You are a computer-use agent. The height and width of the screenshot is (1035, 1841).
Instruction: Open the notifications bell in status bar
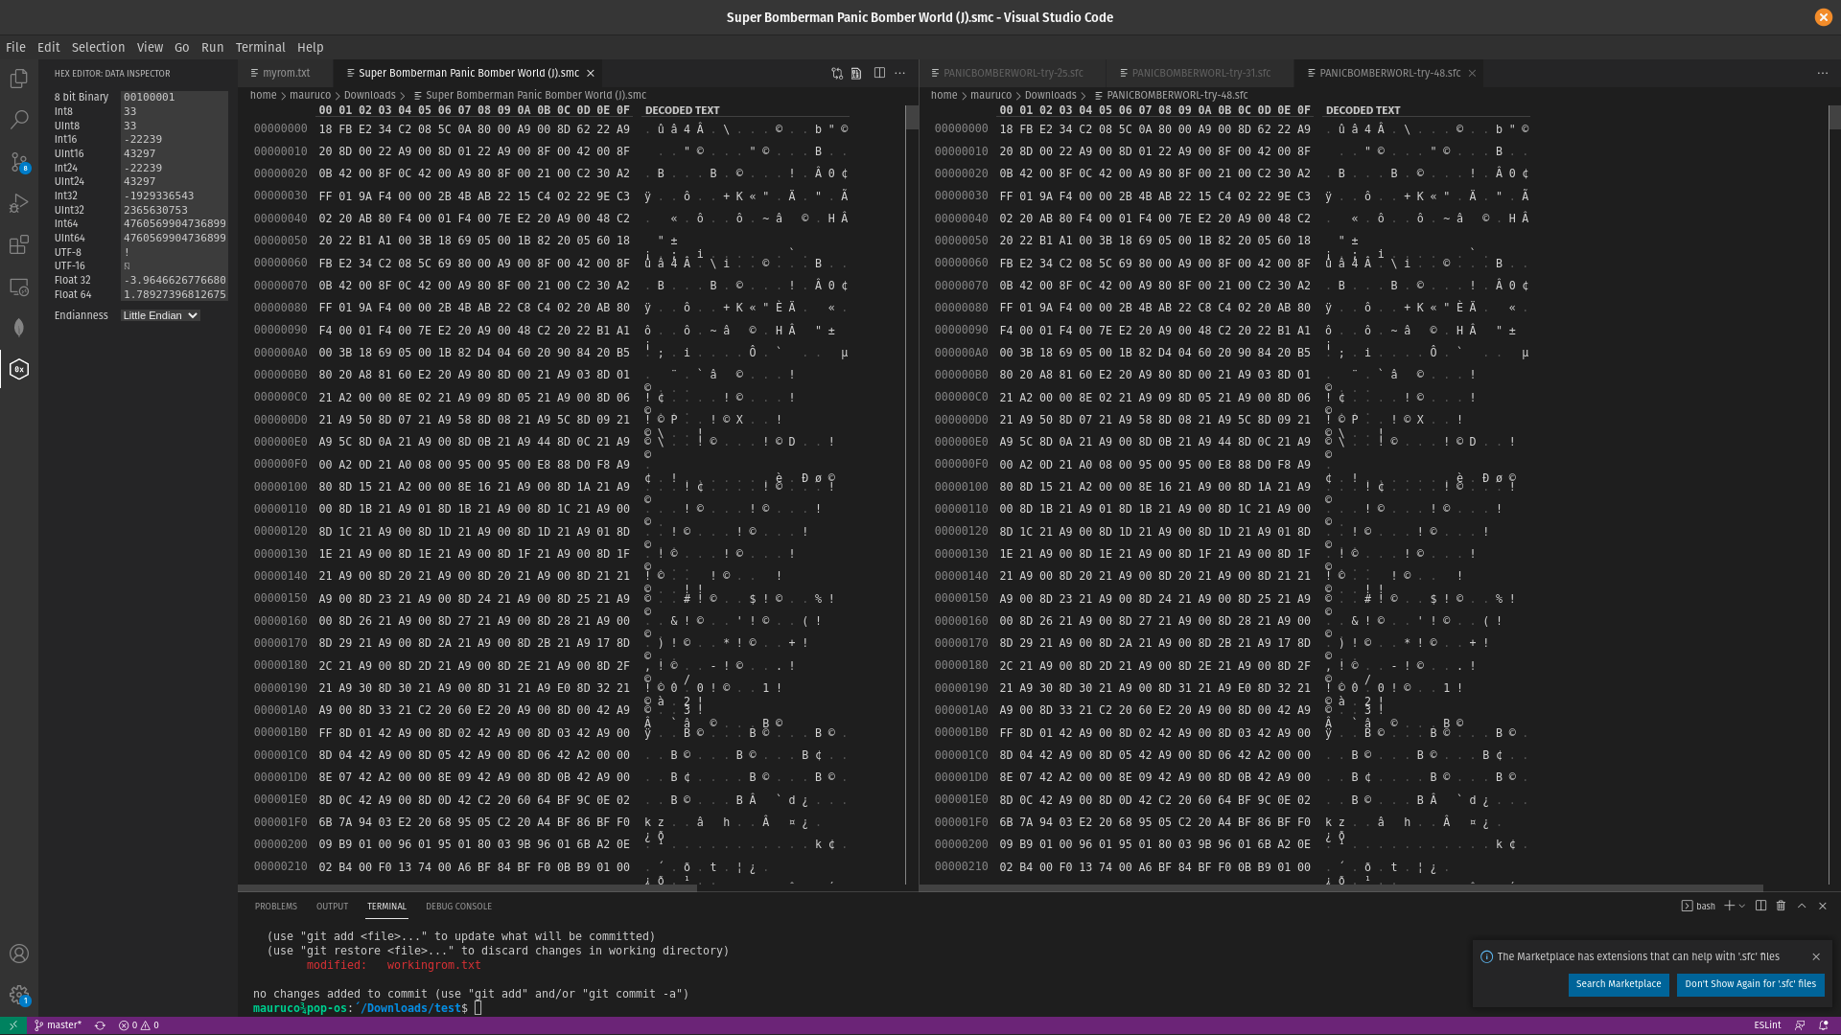click(1825, 1024)
